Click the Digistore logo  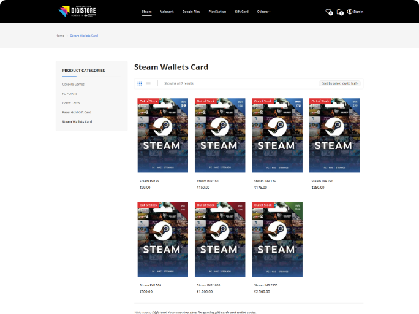(x=77, y=11)
